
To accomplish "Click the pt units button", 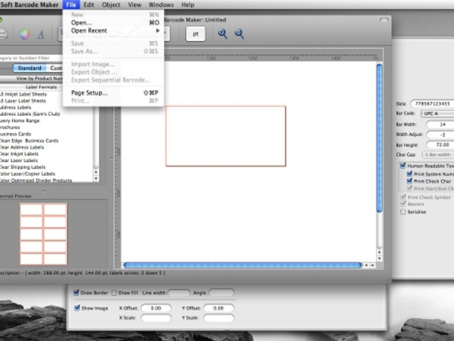I will tap(195, 34).
